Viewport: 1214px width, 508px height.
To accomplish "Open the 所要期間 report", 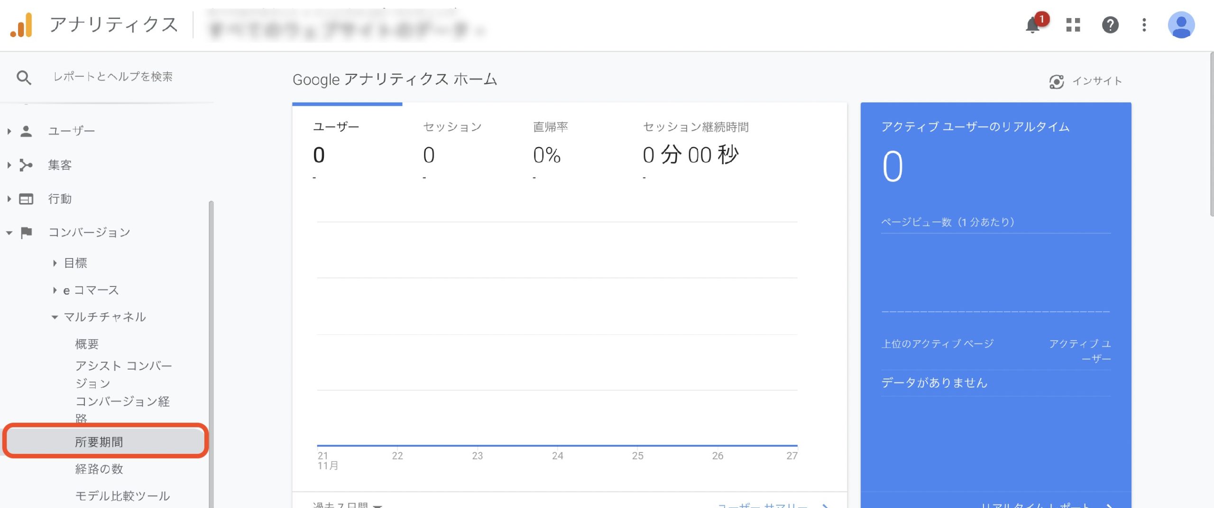I will click(x=101, y=442).
